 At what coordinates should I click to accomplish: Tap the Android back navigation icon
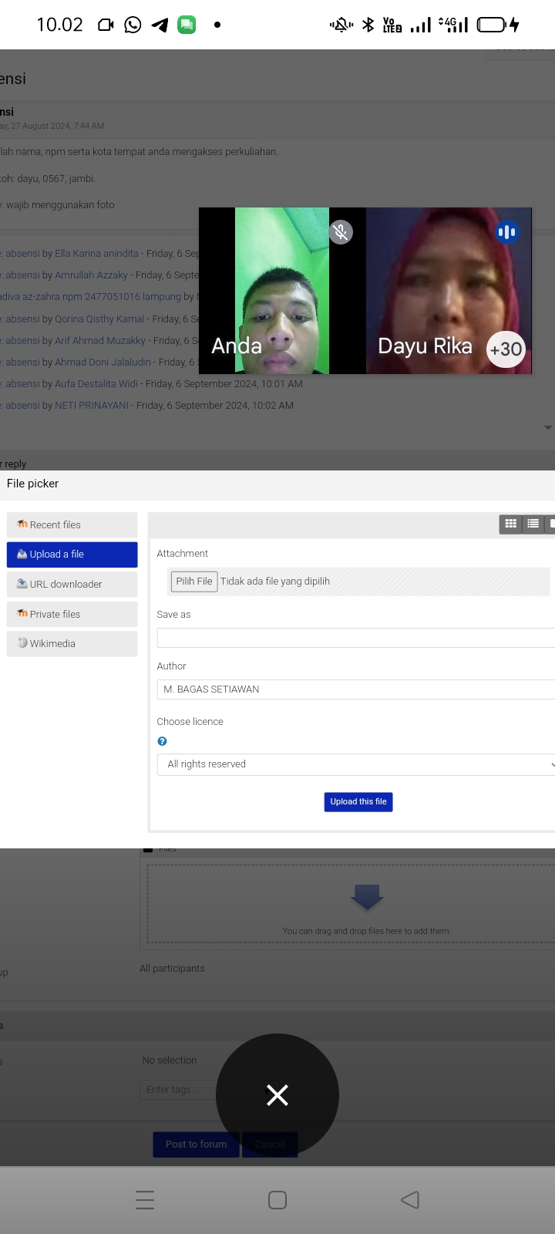[x=410, y=1200]
